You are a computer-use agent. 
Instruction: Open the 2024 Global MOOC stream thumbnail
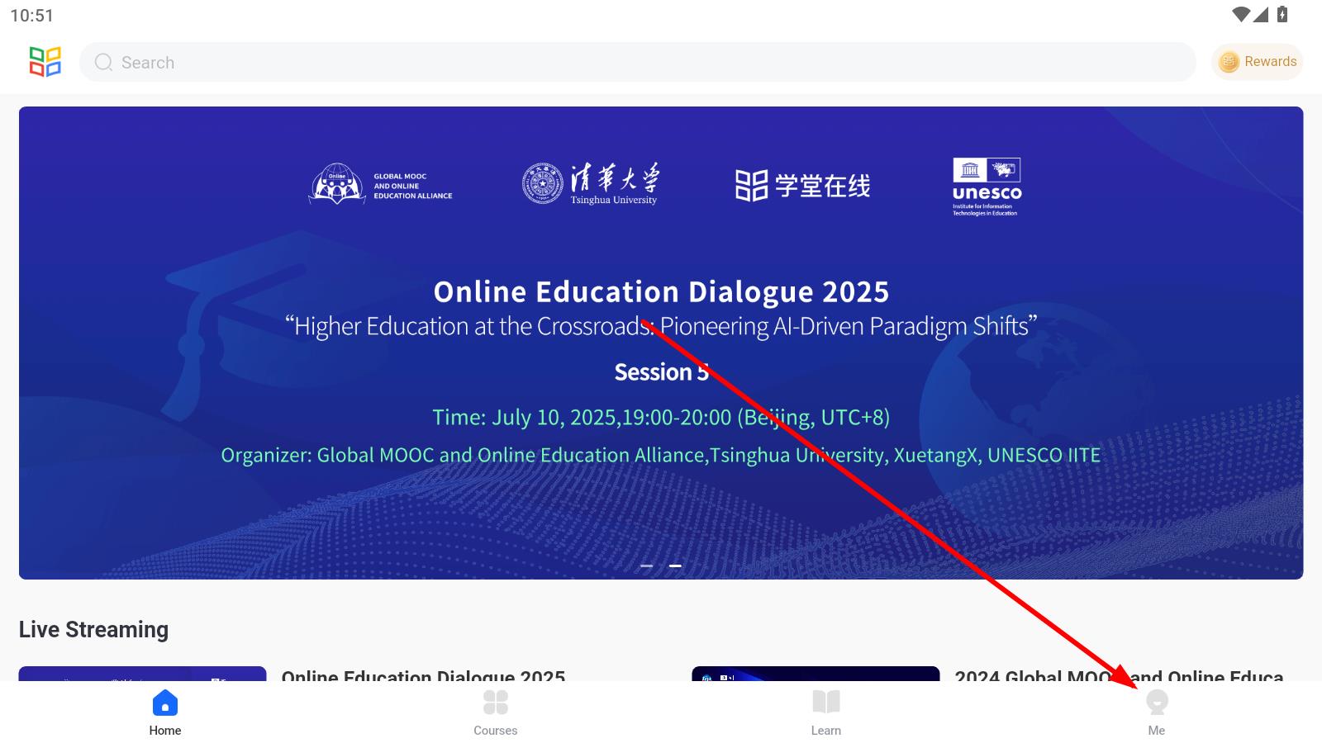click(x=816, y=674)
